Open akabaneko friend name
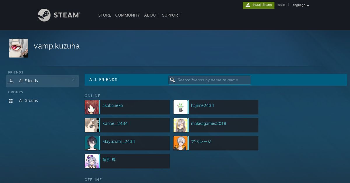 [x=113, y=105]
